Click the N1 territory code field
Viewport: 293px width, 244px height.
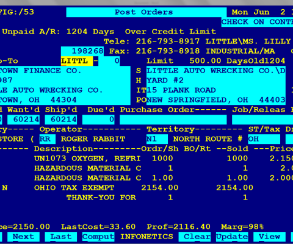coord(157,139)
